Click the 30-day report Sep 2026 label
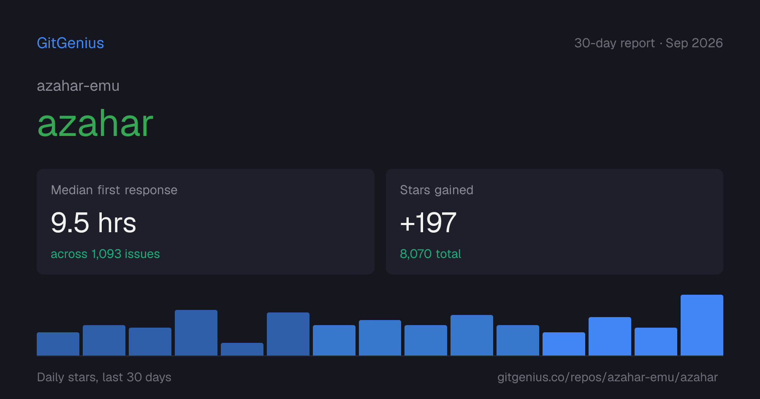 [x=649, y=43]
